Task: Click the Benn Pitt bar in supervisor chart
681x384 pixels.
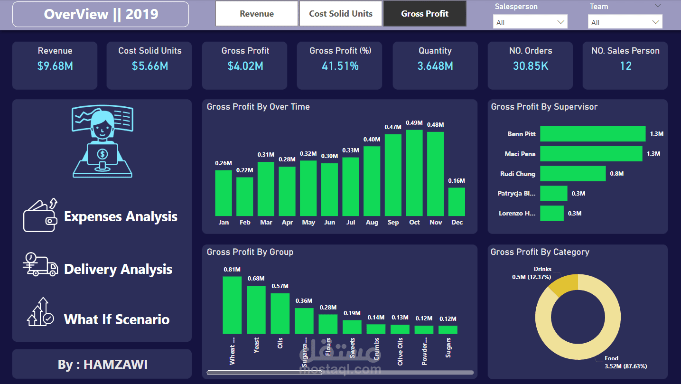Action: point(592,133)
